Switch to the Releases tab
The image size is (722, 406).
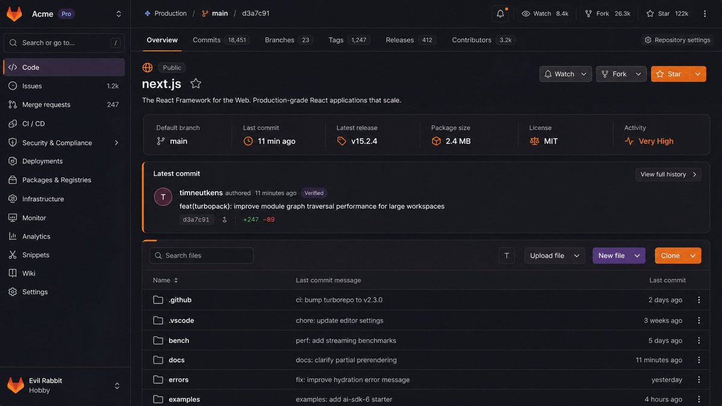pos(410,40)
